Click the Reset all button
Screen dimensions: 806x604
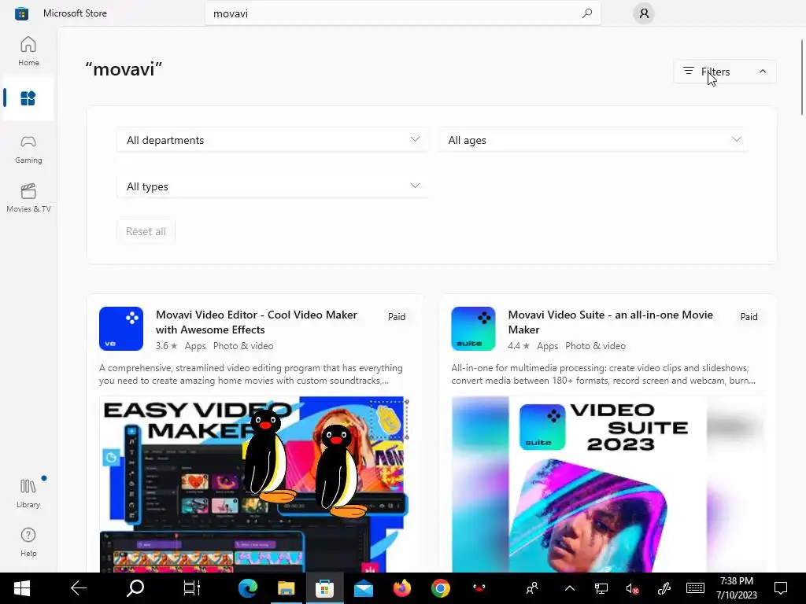tap(146, 231)
